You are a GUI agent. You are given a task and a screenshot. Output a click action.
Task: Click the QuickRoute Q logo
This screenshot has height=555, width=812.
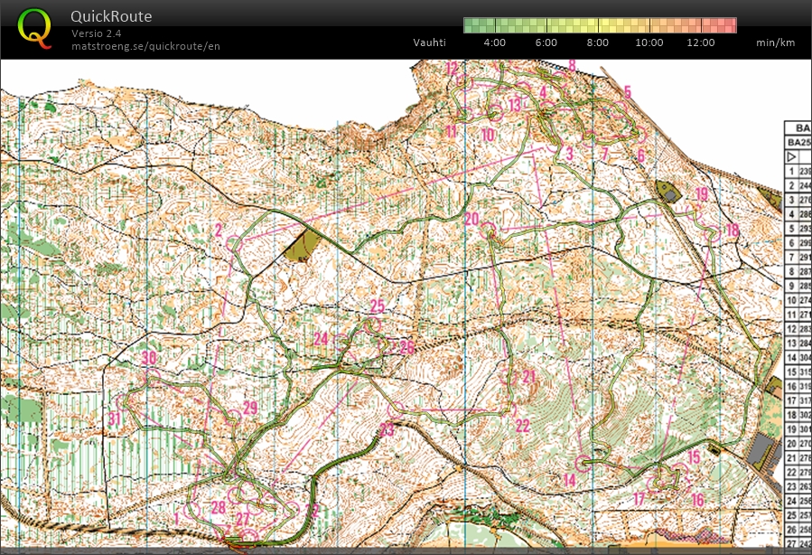pyautogui.click(x=35, y=28)
